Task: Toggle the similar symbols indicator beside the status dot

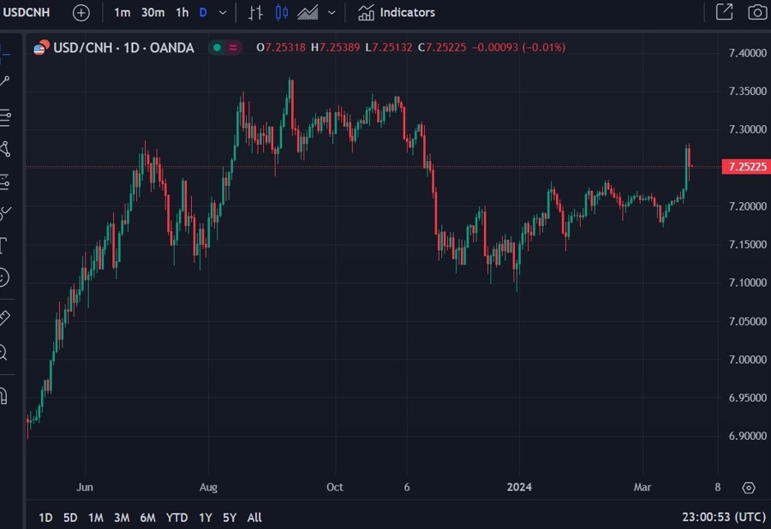Action: 230,47
